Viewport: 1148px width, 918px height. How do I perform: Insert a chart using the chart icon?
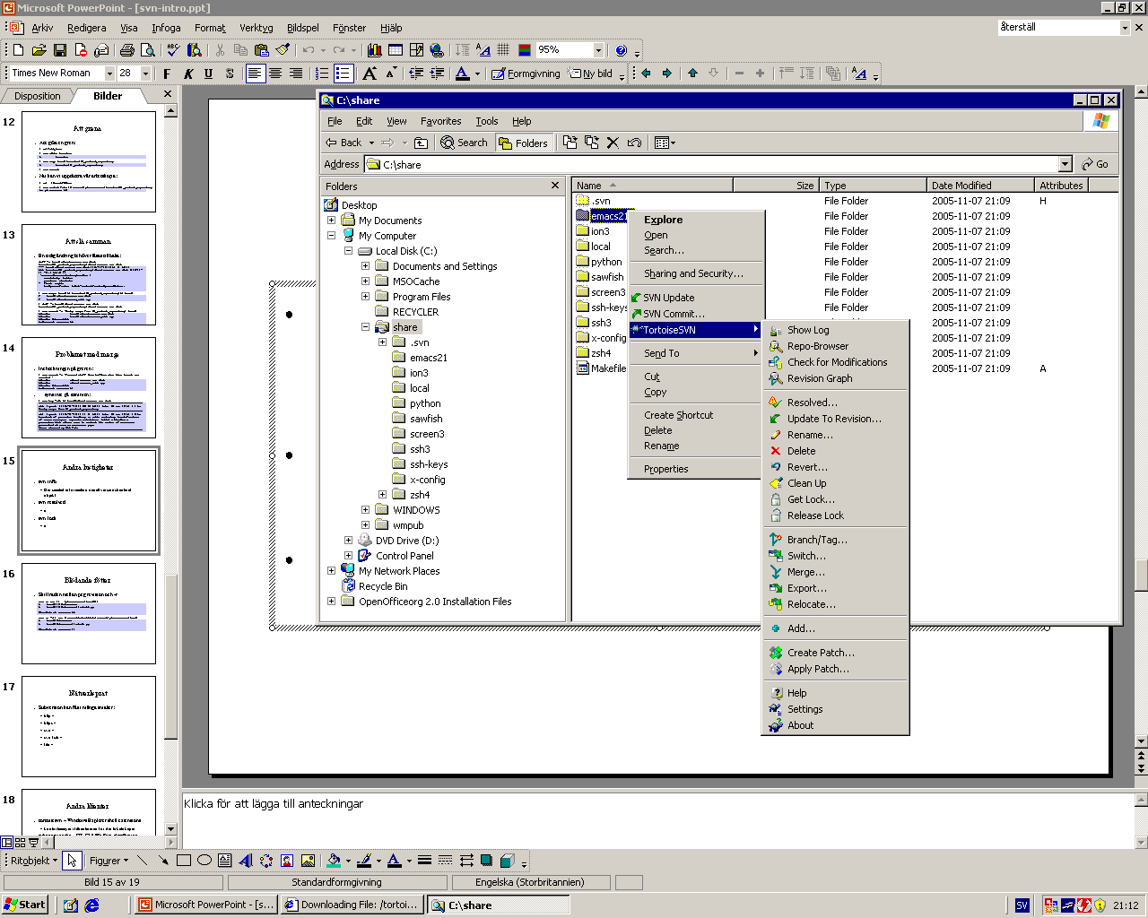pyautogui.click(x=375, y=50)
